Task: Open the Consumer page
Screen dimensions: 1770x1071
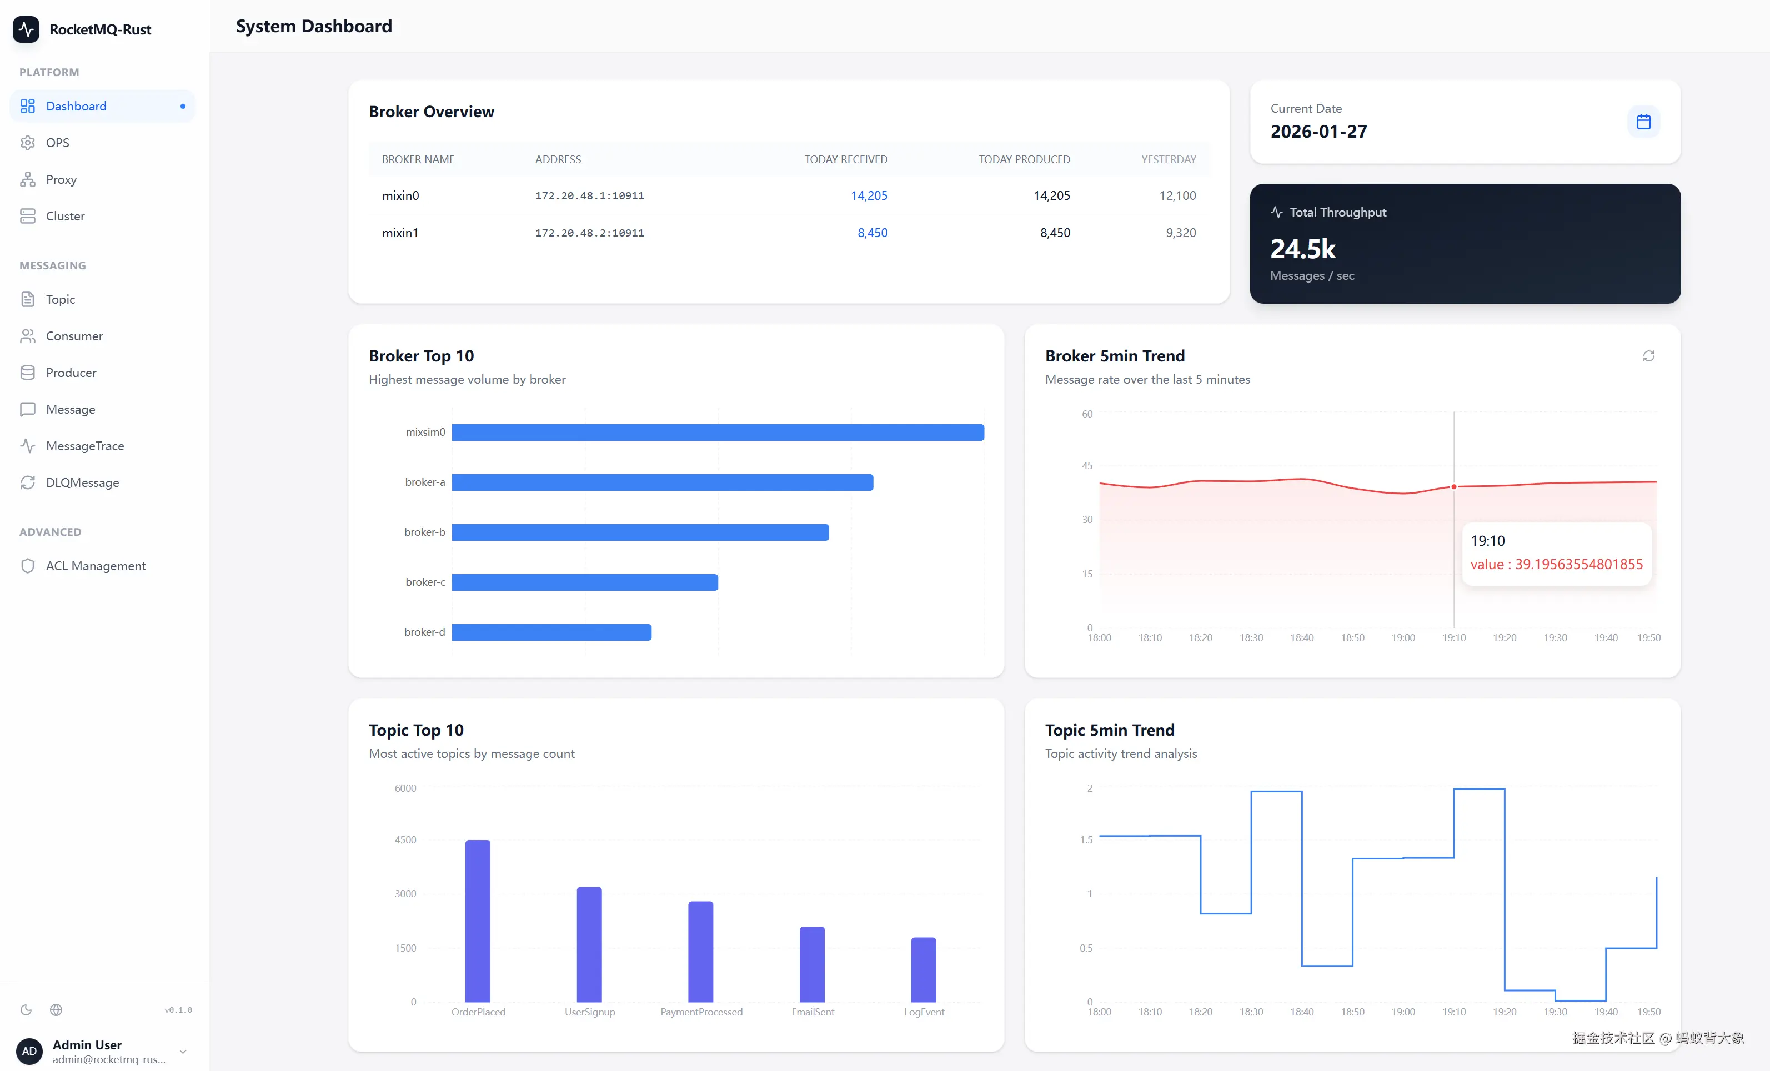Action: (74, 335)
